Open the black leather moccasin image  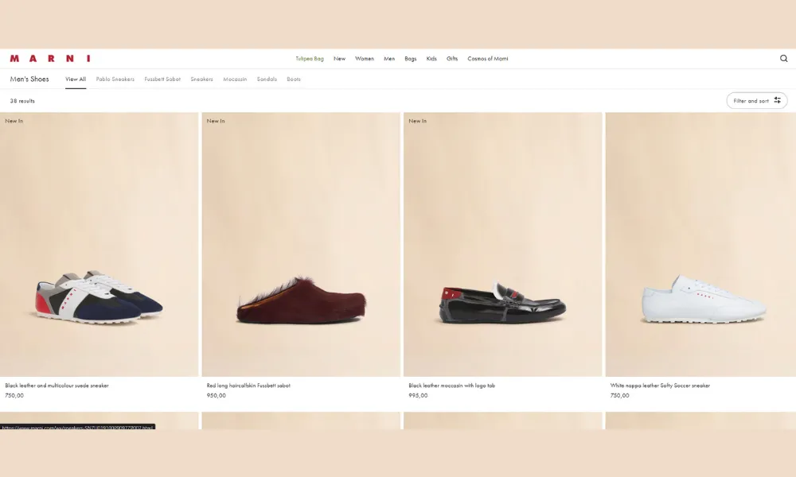tap(502, 244)
